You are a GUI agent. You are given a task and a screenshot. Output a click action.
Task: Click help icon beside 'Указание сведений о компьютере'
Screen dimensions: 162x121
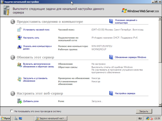[x=111, y=21]
